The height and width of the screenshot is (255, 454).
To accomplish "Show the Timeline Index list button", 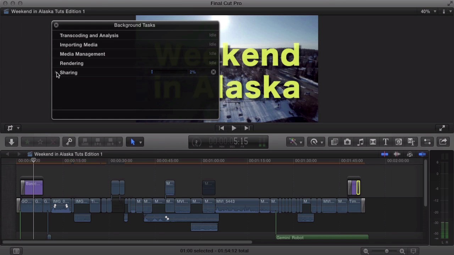I will tap(16, 251).
